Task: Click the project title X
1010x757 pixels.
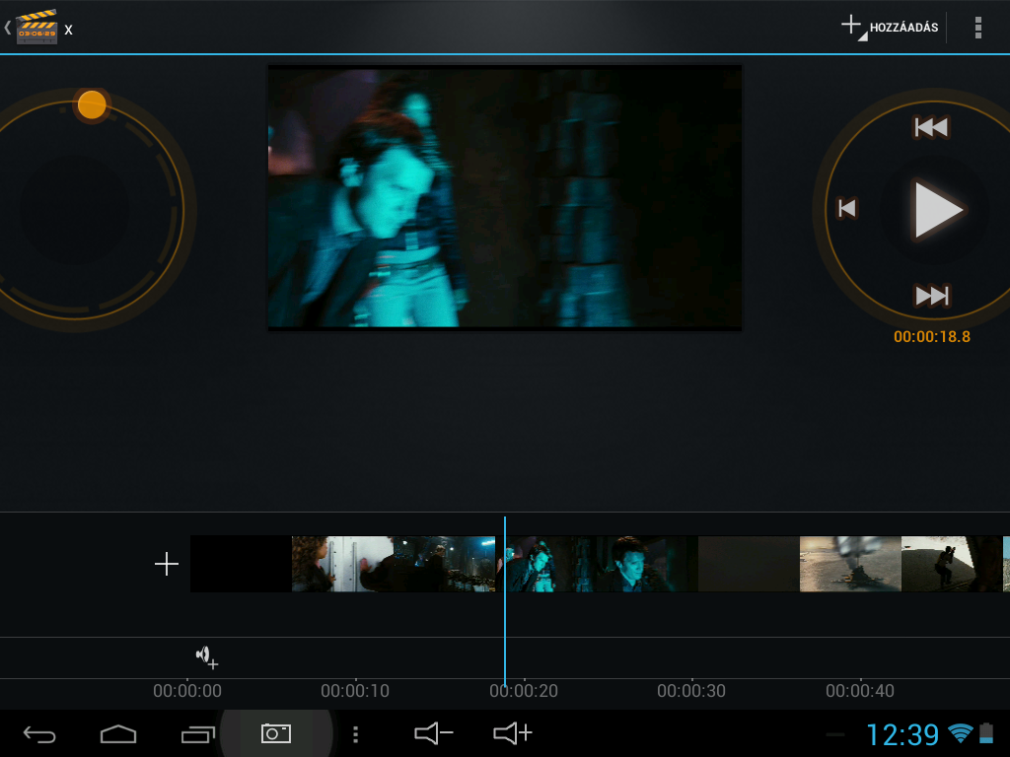Action: coord(68,31)
